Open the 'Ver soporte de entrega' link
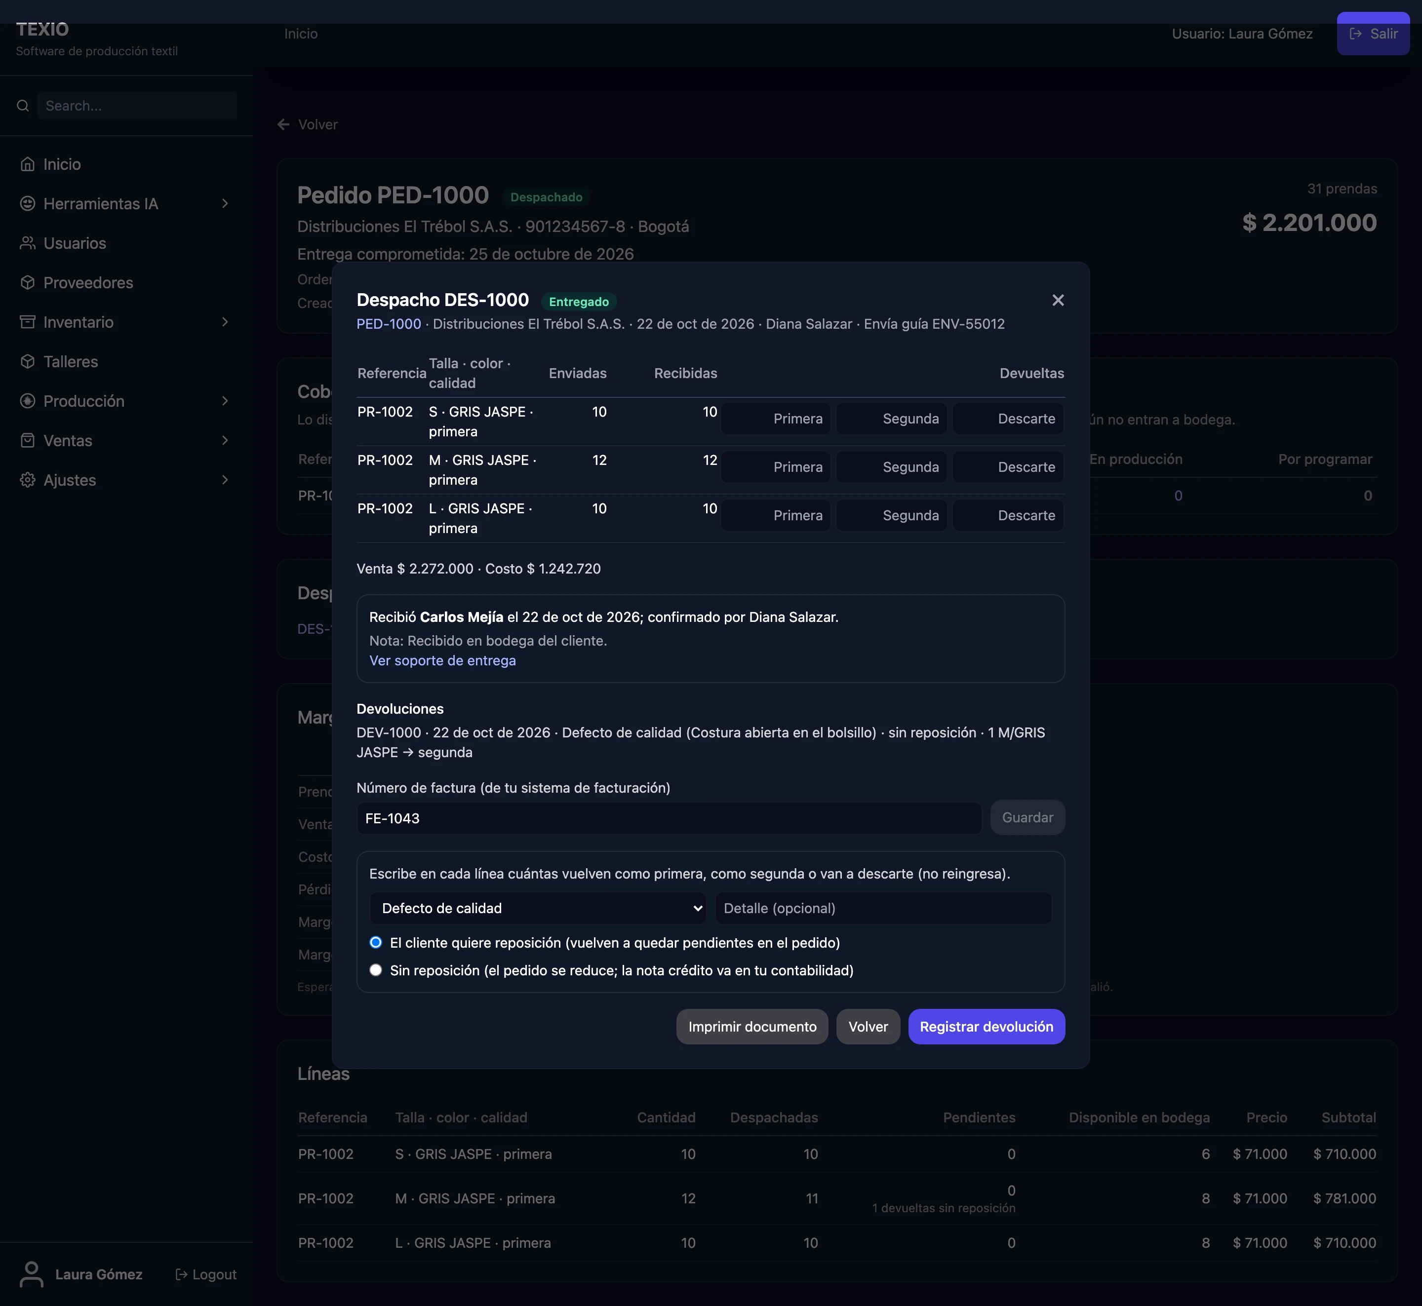The image size is (1422, 1306). point(443,661)
